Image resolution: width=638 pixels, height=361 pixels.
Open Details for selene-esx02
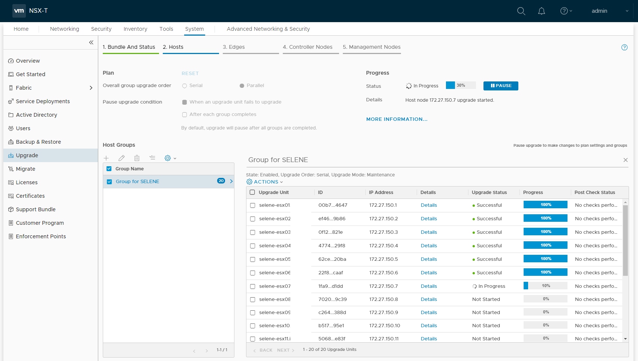tap(429, 219)
